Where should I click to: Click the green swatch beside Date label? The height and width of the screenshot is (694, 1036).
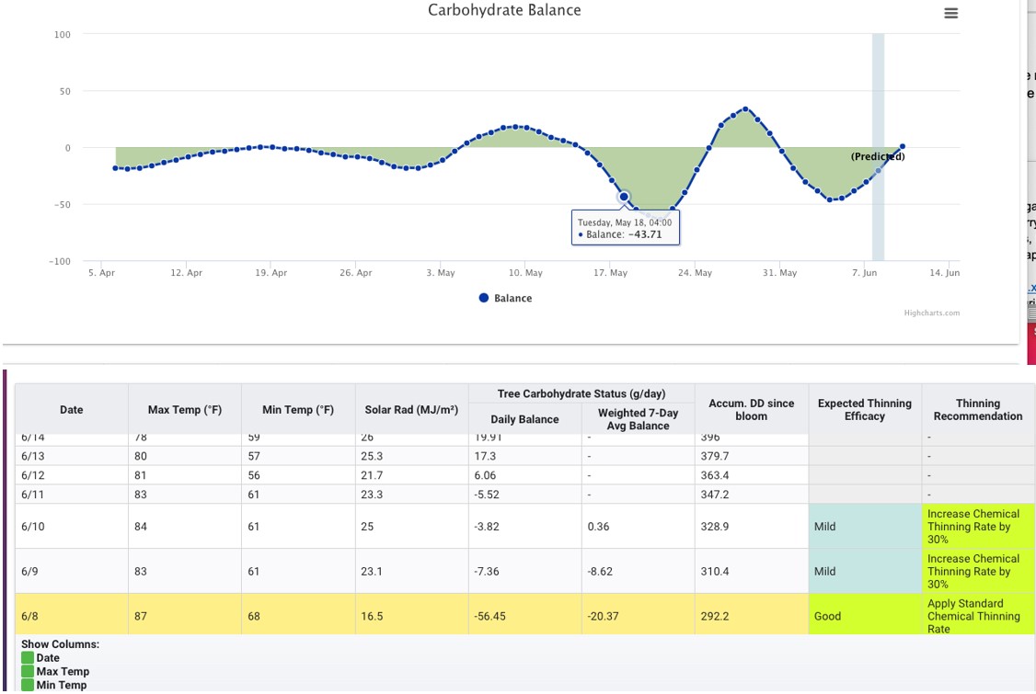(28, 657)
